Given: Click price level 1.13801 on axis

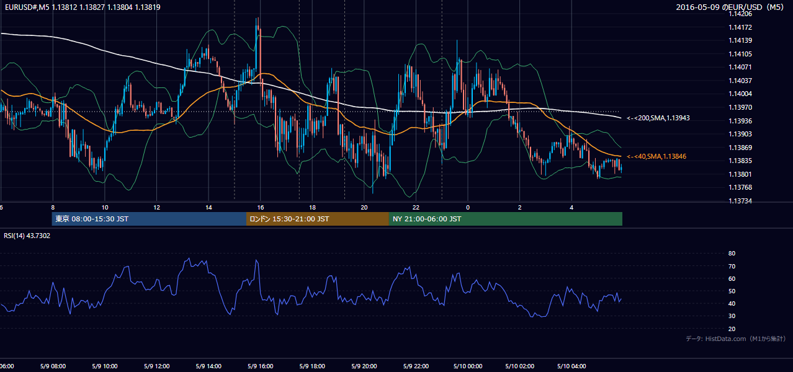Looking at the screenshot, I should 739,174.
